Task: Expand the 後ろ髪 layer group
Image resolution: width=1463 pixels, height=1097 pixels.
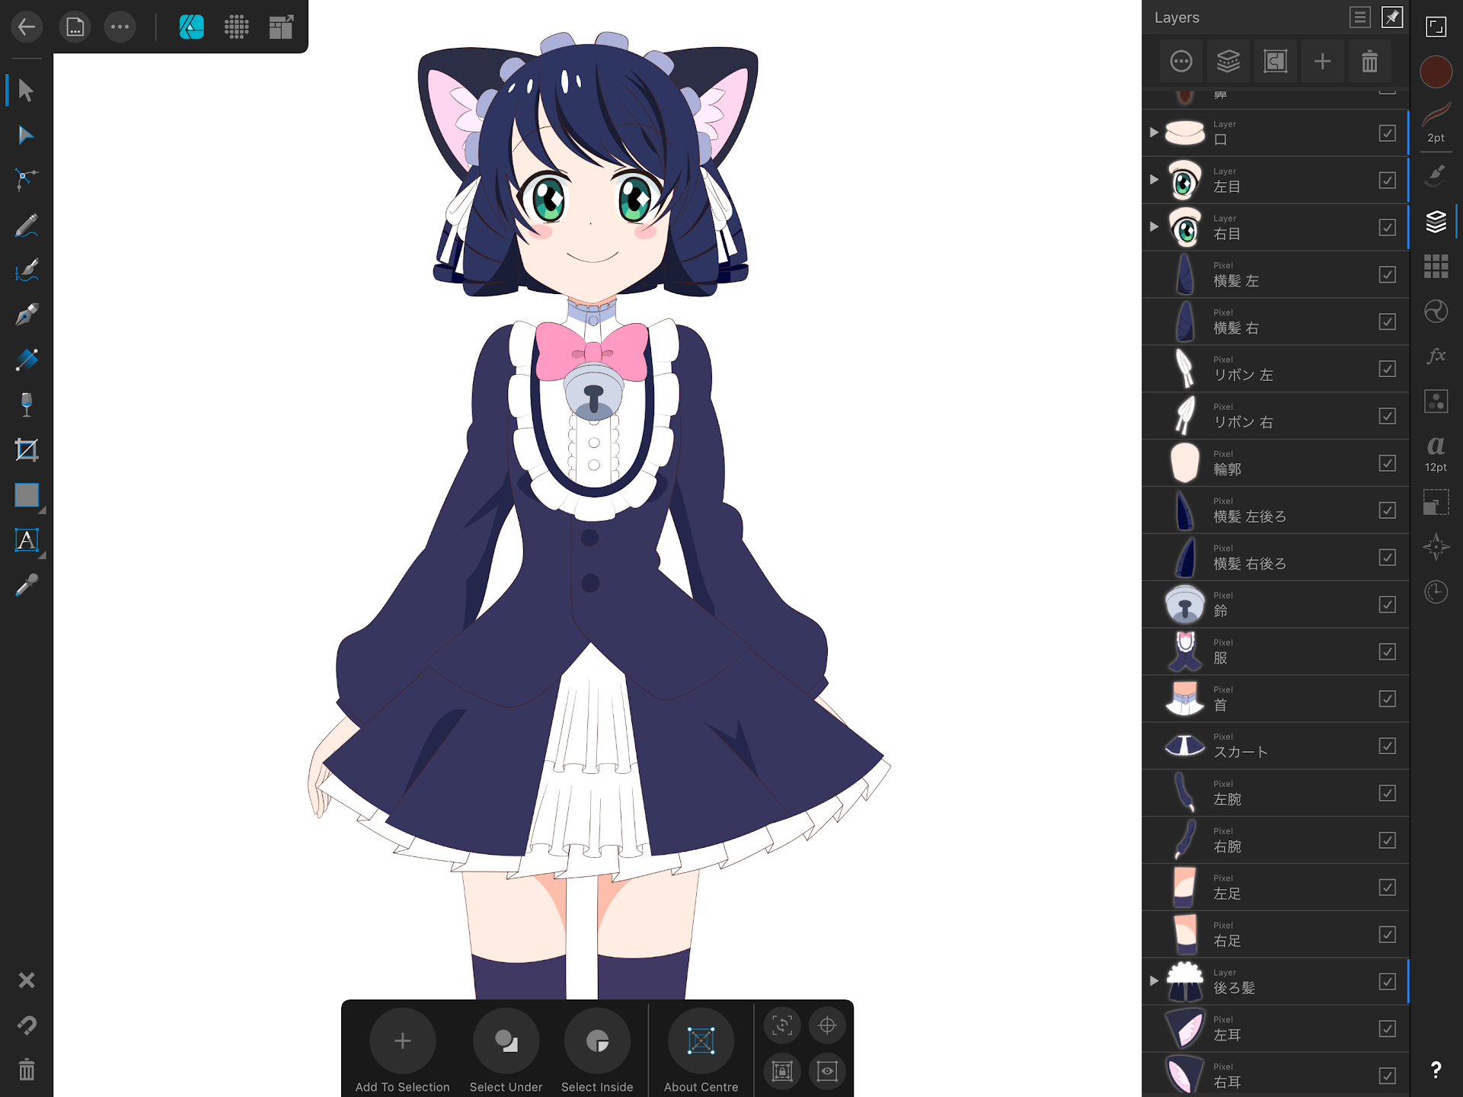Action: point(1155,981)
